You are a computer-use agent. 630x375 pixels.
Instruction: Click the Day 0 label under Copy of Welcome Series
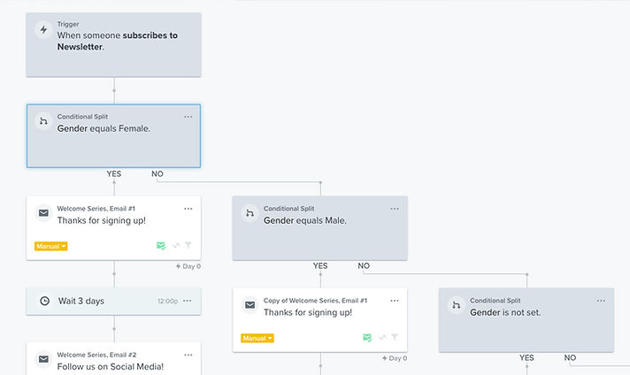(x=395, y=358)
